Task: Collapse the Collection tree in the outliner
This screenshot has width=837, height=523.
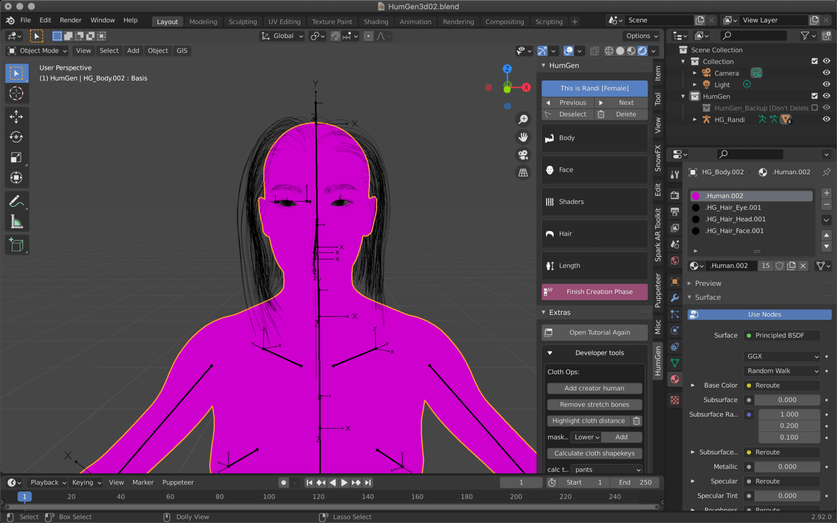Action: click(683, 61)
